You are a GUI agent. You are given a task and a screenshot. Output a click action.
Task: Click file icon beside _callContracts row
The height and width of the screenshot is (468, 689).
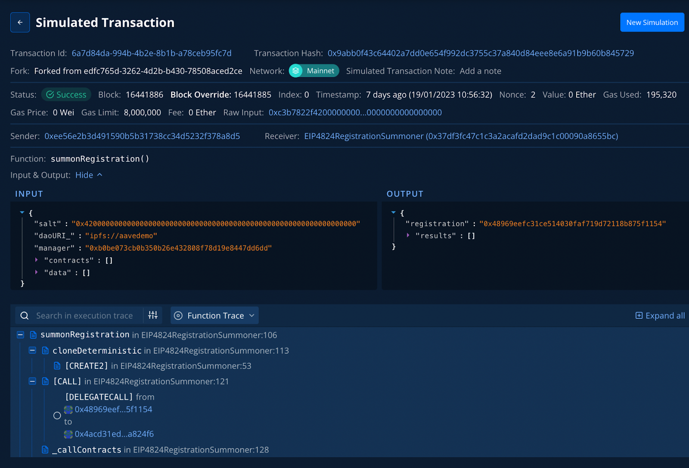coord(45,449)
